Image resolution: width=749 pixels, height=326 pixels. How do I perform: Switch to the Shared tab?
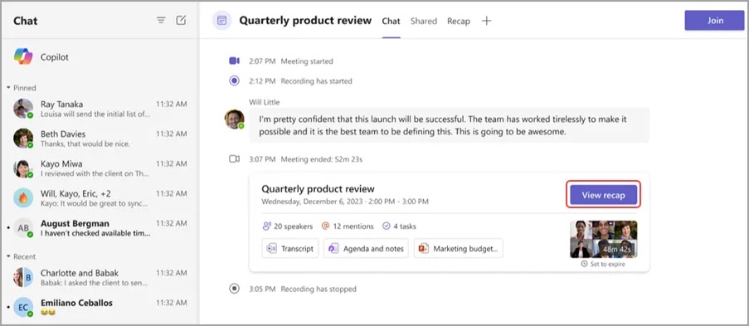pyautogui.click(x=424, y=21)
